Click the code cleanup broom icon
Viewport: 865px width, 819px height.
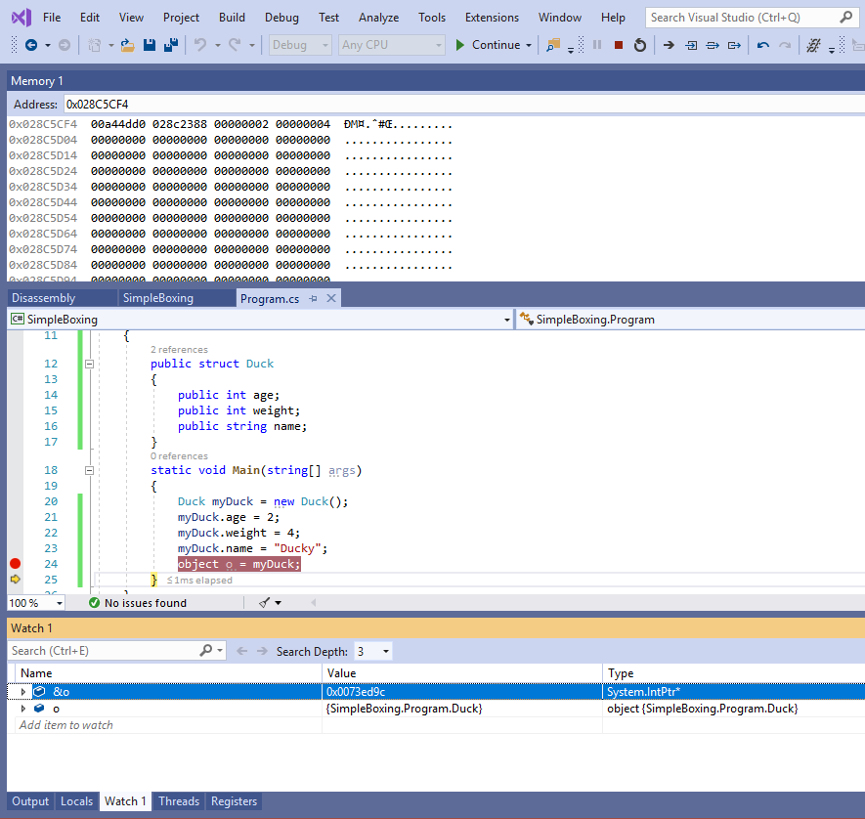[x=265, y=603]
